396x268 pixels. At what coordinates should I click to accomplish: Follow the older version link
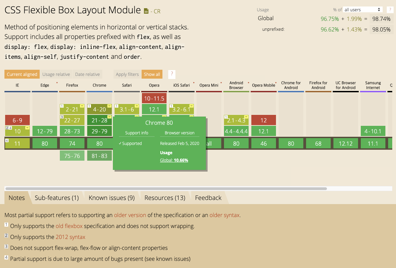click(x=130, y=215)
